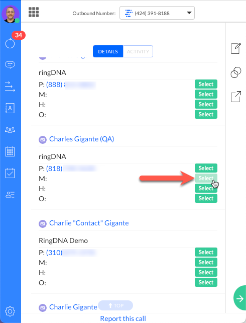Expand the Outbound Number dropdown
The height and width of the screenshot is (323, 246).
(x=157, y=13)
